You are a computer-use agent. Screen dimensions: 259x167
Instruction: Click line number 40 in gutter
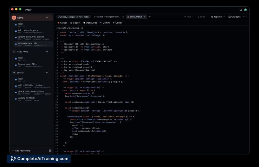click(x=57, y=146)
